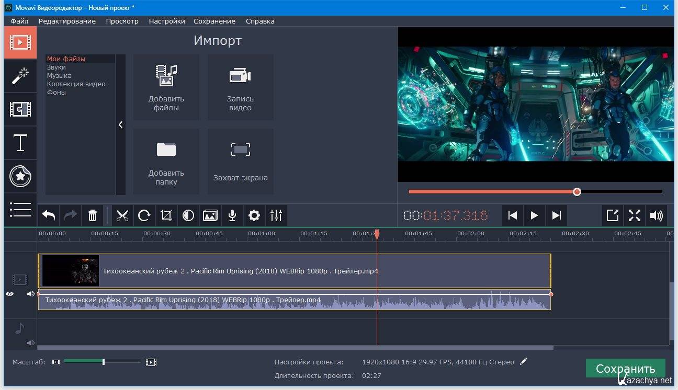Open the Редактирование menu
Image resolution: width=678 pixels, height=390 pixels.
click(x=67, y=21)
